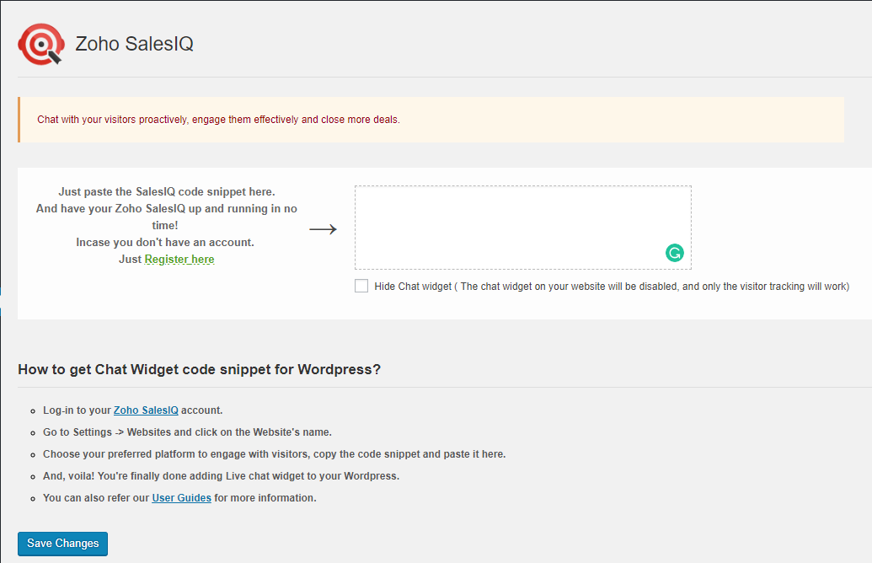
Task: Click the Save Changes button
Action: (x=63, y=544)
